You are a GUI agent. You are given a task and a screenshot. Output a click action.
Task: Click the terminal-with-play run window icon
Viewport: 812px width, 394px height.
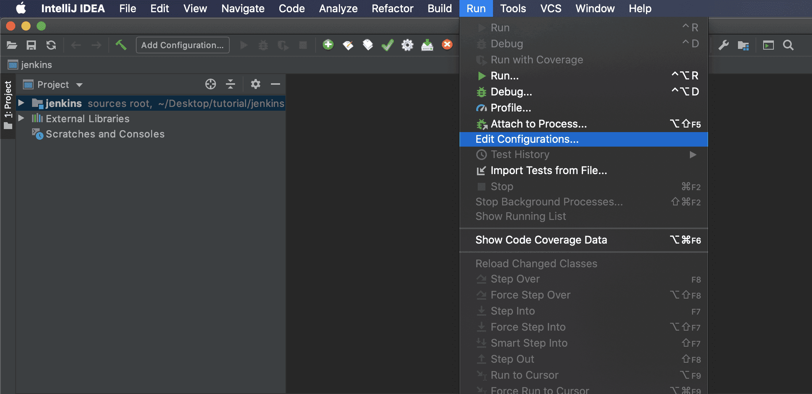click(x=768, y=45)
